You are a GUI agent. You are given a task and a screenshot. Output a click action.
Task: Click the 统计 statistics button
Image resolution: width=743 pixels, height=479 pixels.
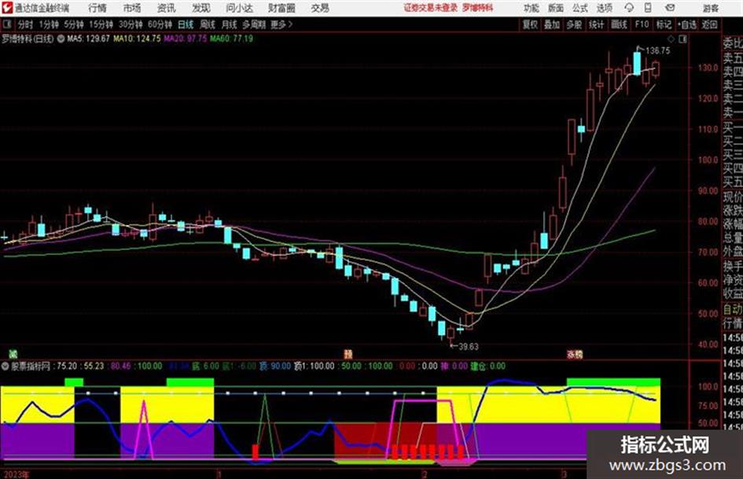596,24
